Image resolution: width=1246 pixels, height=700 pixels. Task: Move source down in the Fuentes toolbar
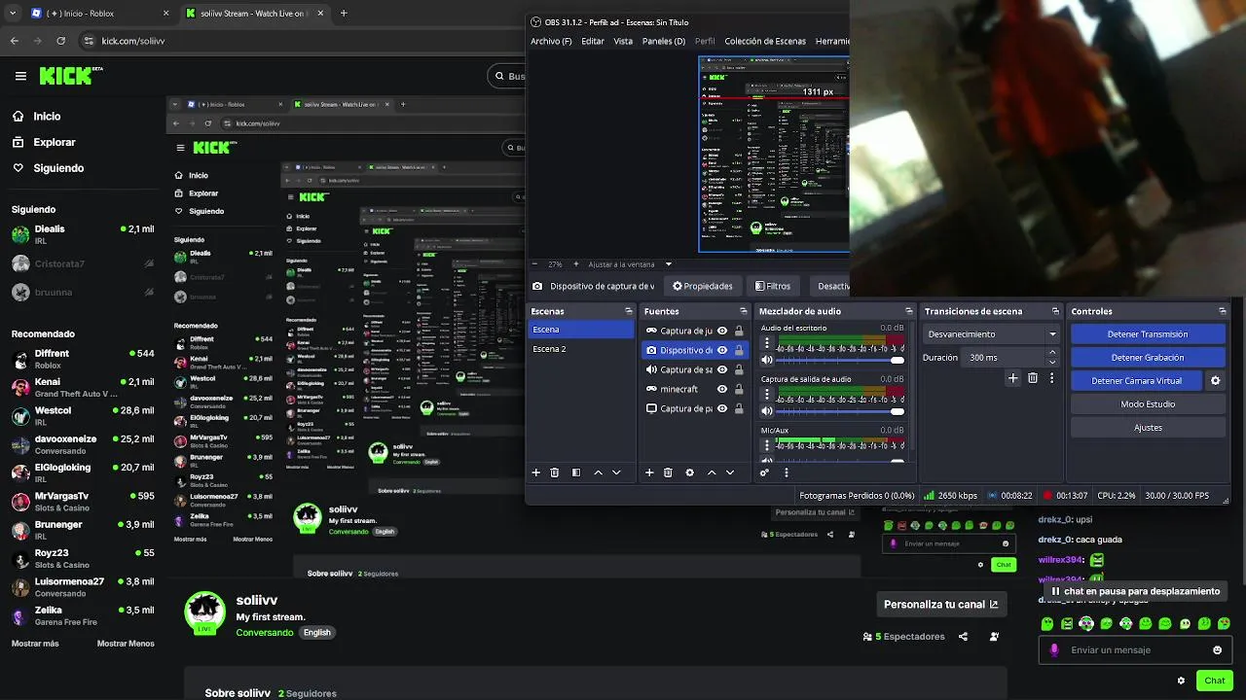pos(730,472)
